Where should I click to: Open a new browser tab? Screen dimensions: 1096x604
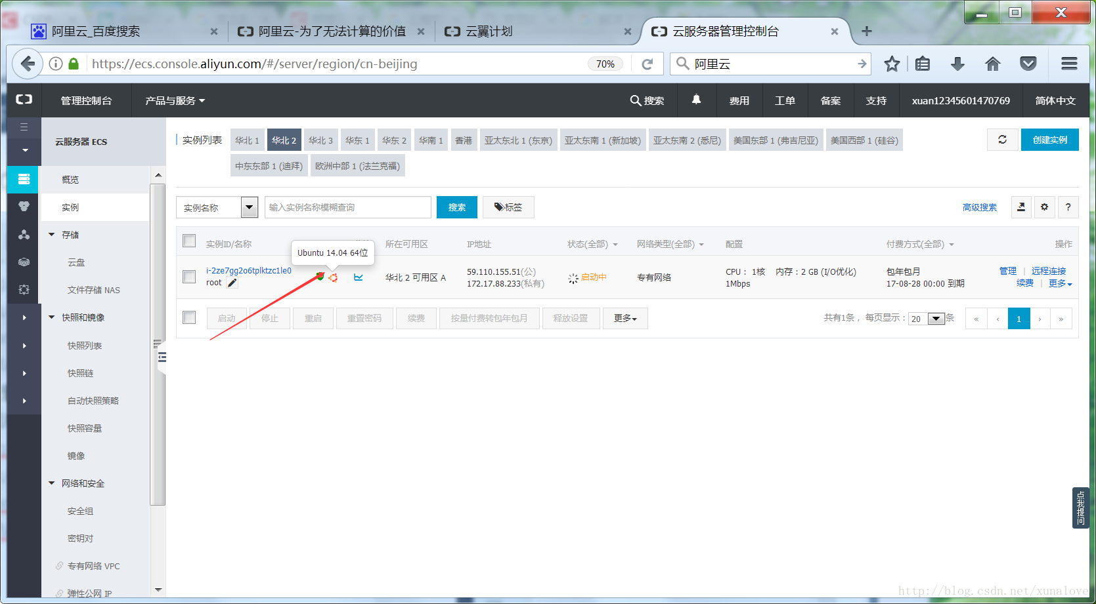(x=867, y=31)
